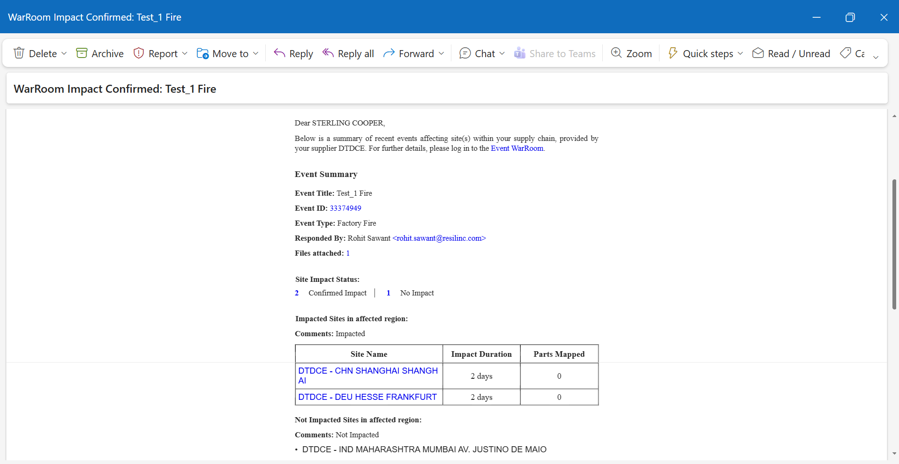This screenshot has width=899, height=464.
Task: Close the message window
Action: point(884,17)
